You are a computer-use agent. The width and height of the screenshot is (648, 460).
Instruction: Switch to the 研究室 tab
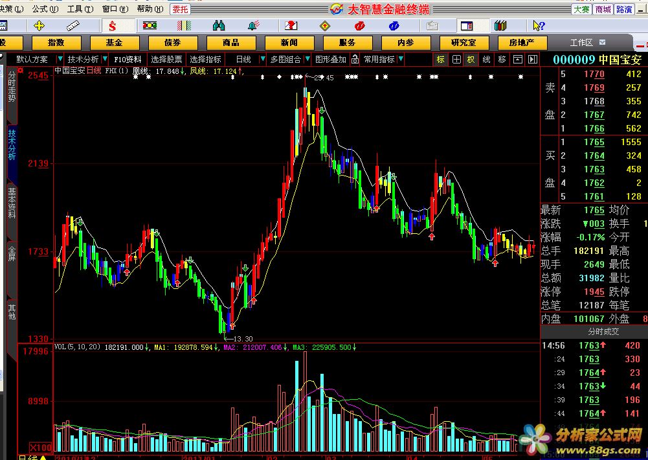[464, 43]
